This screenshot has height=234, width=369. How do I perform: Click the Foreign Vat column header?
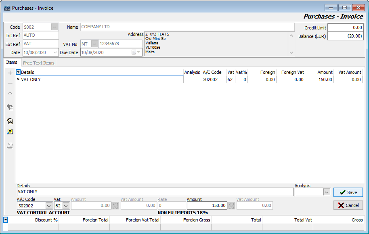pos(291,72)
